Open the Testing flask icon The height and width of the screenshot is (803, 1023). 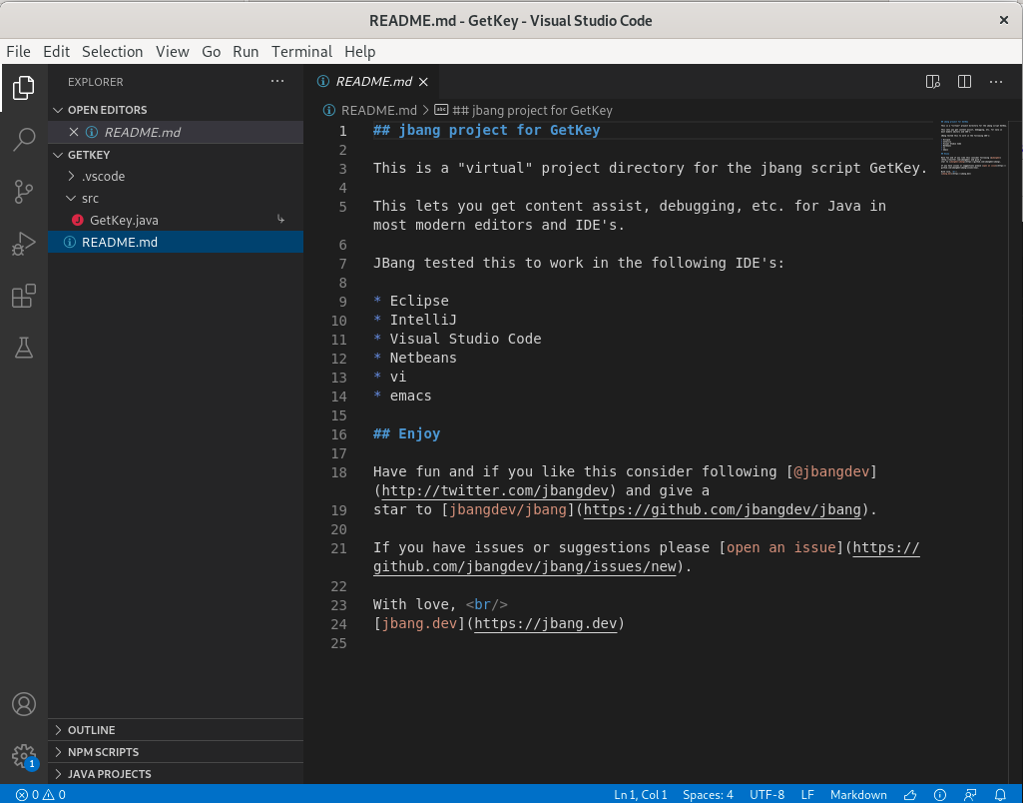tap(24, 348)
